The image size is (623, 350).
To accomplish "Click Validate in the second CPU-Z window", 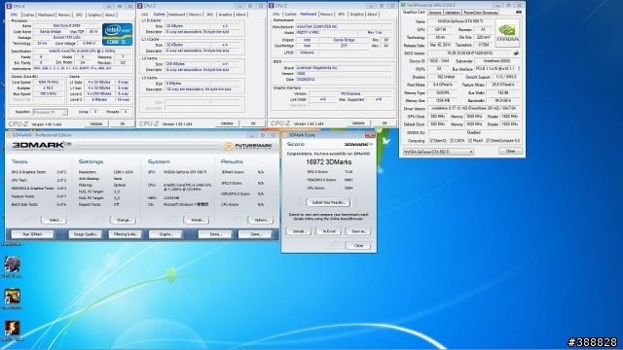I will 227,123.
